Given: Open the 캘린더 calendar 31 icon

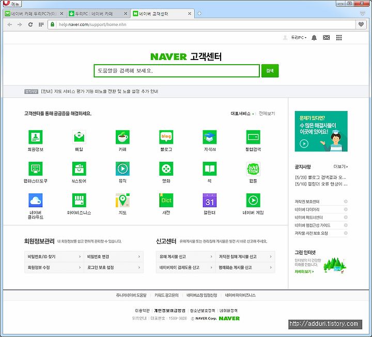Looking at the screenshot, I should pos(210,201).
